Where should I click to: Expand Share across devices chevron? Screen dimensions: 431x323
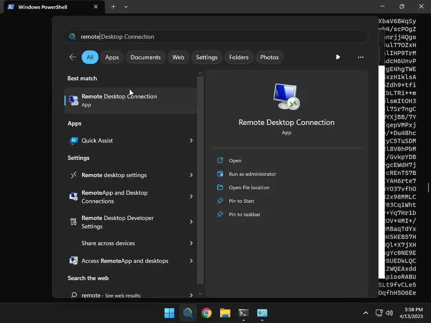(191, 243)
